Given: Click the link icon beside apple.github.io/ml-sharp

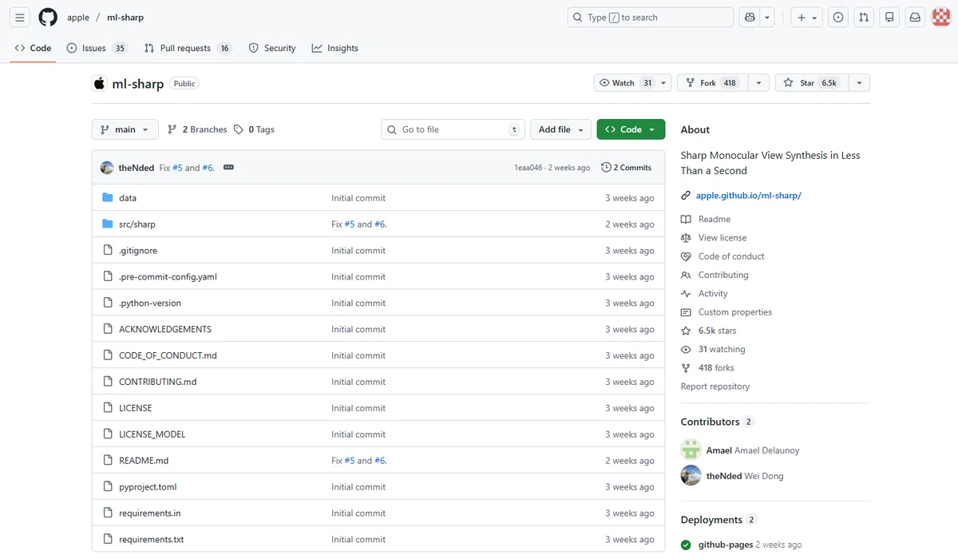Looking at the screenshot, I should coord(686,196).
